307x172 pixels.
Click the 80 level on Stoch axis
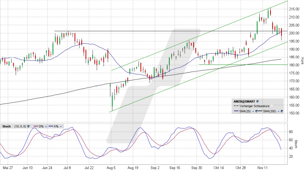[291, 132]
